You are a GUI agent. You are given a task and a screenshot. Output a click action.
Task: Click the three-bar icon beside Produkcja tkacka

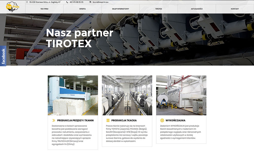pos(108,120)
